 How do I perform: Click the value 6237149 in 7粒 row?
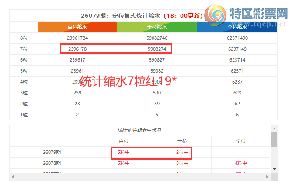click(237, 49)
